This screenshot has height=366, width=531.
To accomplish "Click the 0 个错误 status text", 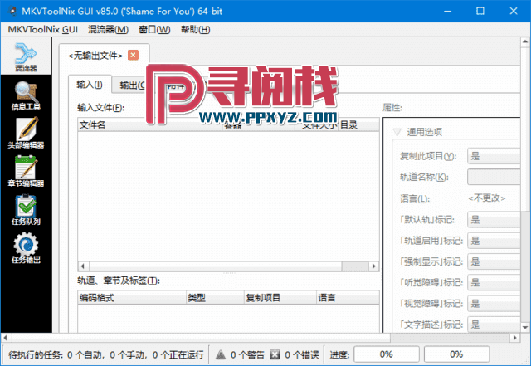I will 302,355.
